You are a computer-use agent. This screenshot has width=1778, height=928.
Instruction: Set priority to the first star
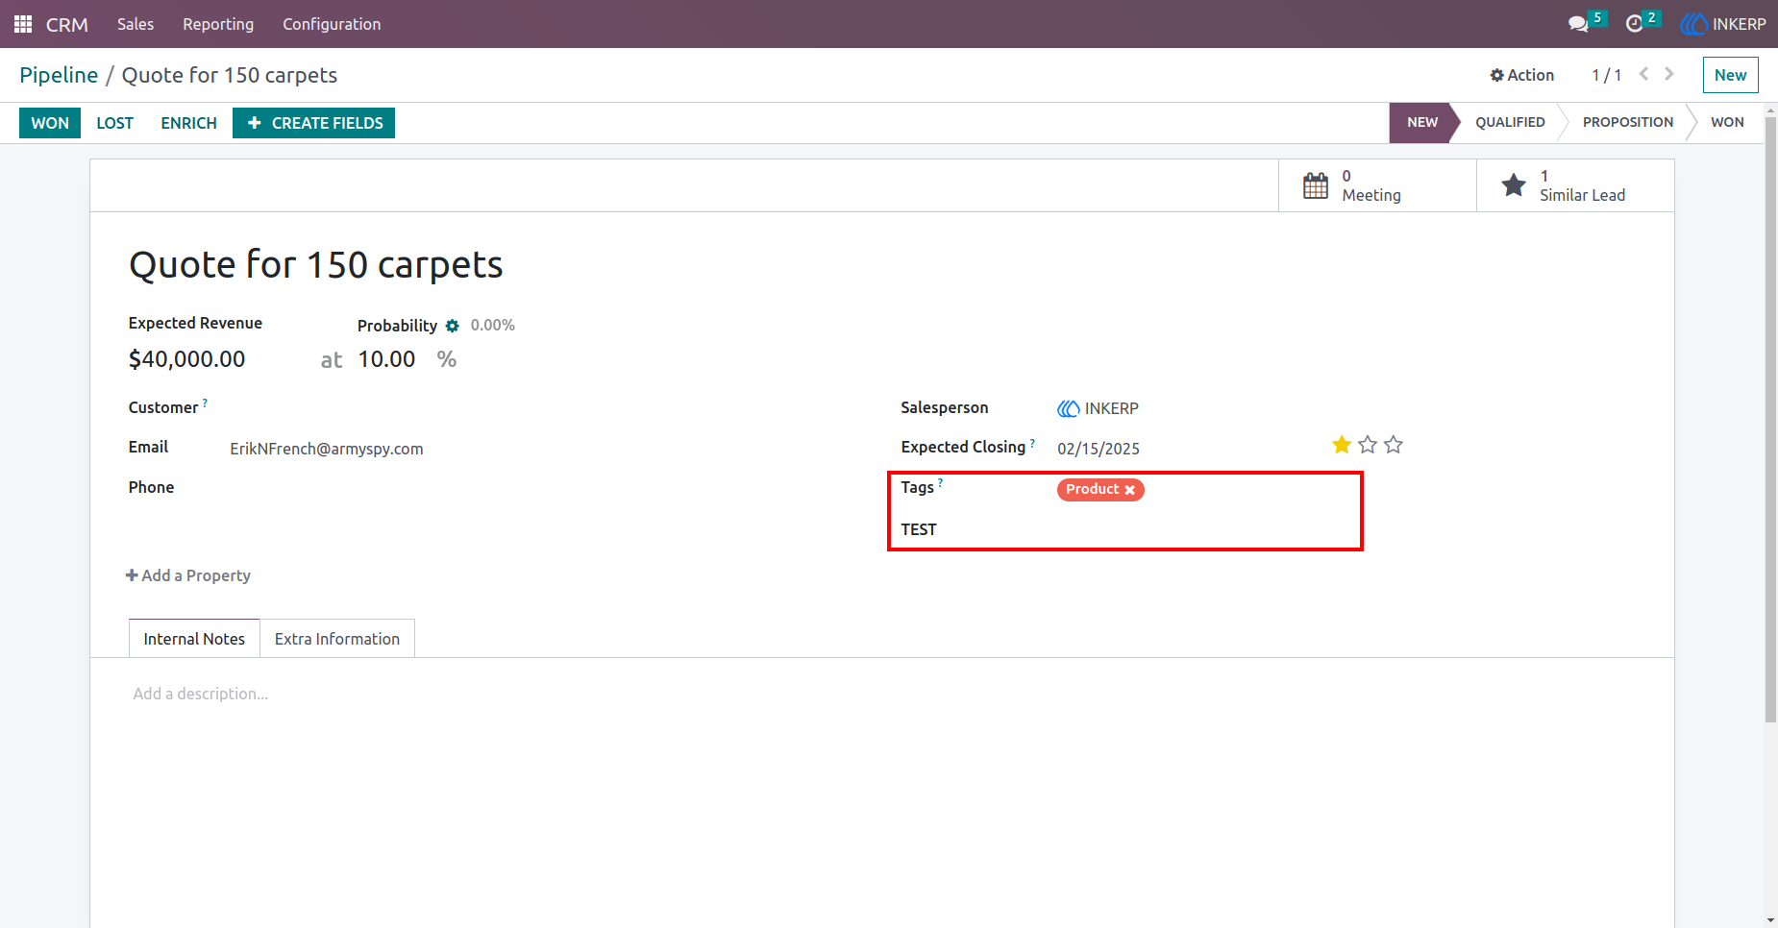tap(1342, 445)
